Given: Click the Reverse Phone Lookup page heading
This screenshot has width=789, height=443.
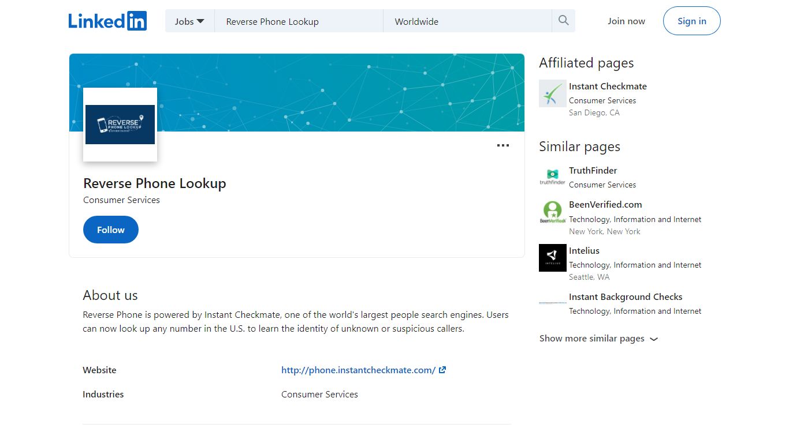Looking at the screenshot, I should 155,183.
